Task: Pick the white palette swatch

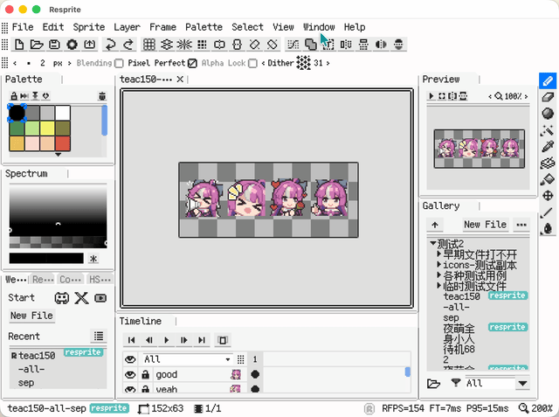Action: pyautogui.click(x=63, y=113)
